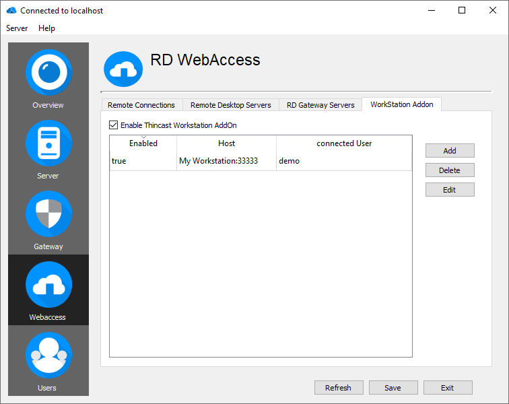Switch to Remote Desktop Servers tab
The image size is (509, 404).
[x=230, y=105]
